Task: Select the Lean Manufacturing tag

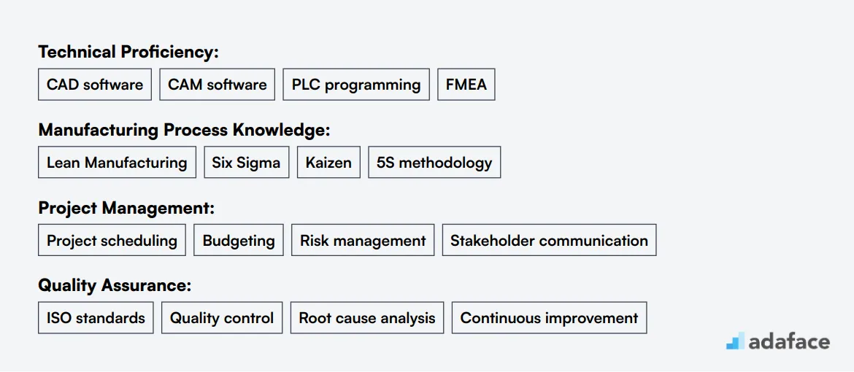Action: tap(117, 163)
